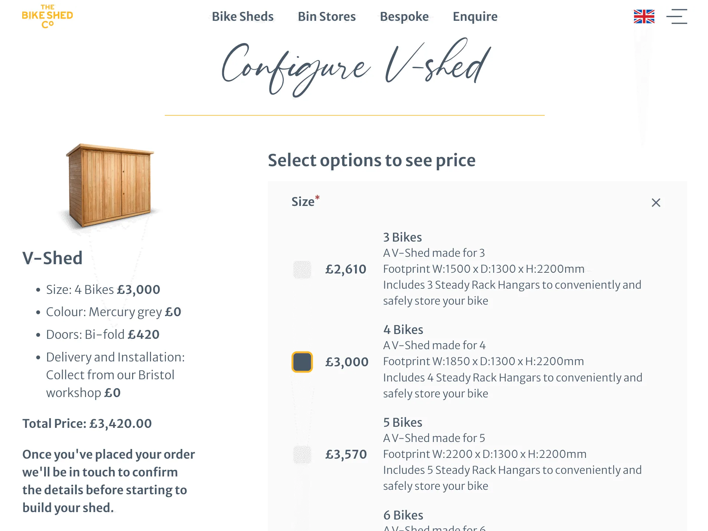Click The Bike Shed Co logo
The height and width of the screenshot is (531, 708).
click(x=47, y=16)
